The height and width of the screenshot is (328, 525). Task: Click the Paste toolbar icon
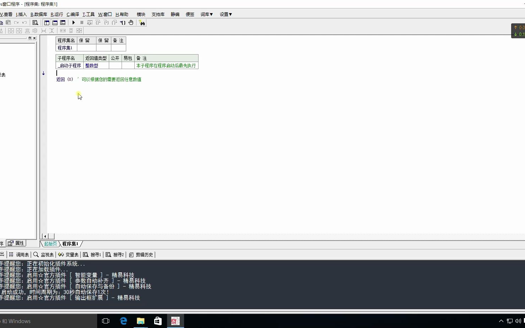click(x=8, y=23)
